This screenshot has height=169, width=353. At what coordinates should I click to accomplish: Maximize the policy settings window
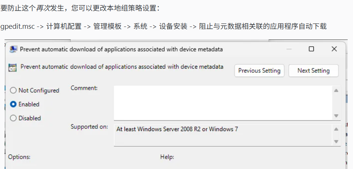pyautogui.click(x=312, y=49)
